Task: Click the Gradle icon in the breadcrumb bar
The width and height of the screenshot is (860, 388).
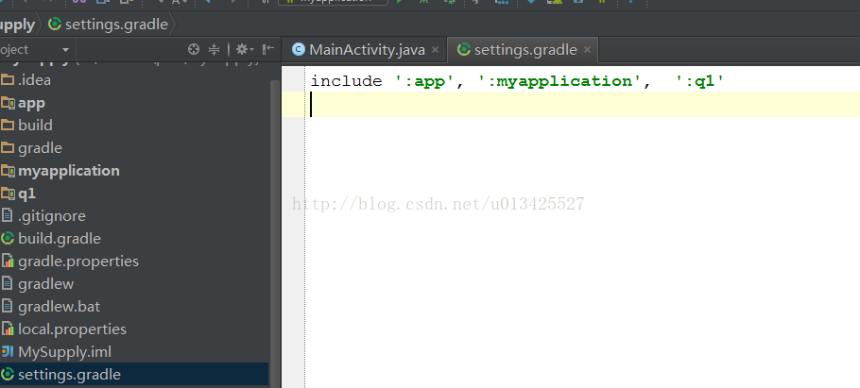Action: click(x=55, y=25)
